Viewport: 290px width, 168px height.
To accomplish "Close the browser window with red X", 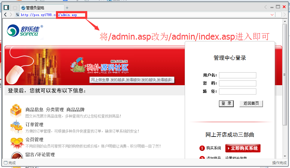I will [284, 7].
